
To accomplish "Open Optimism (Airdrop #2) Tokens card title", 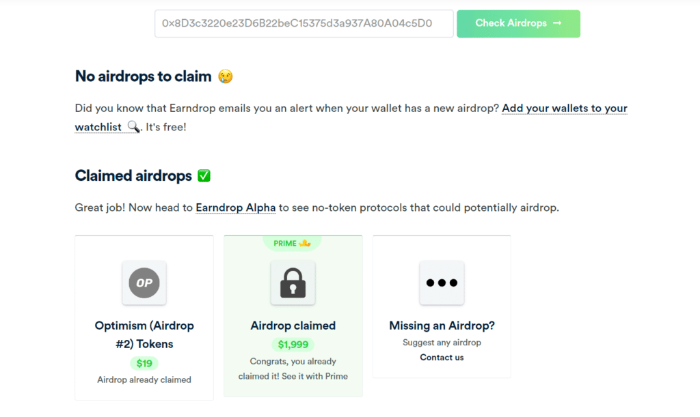I will tap(144, 334).
